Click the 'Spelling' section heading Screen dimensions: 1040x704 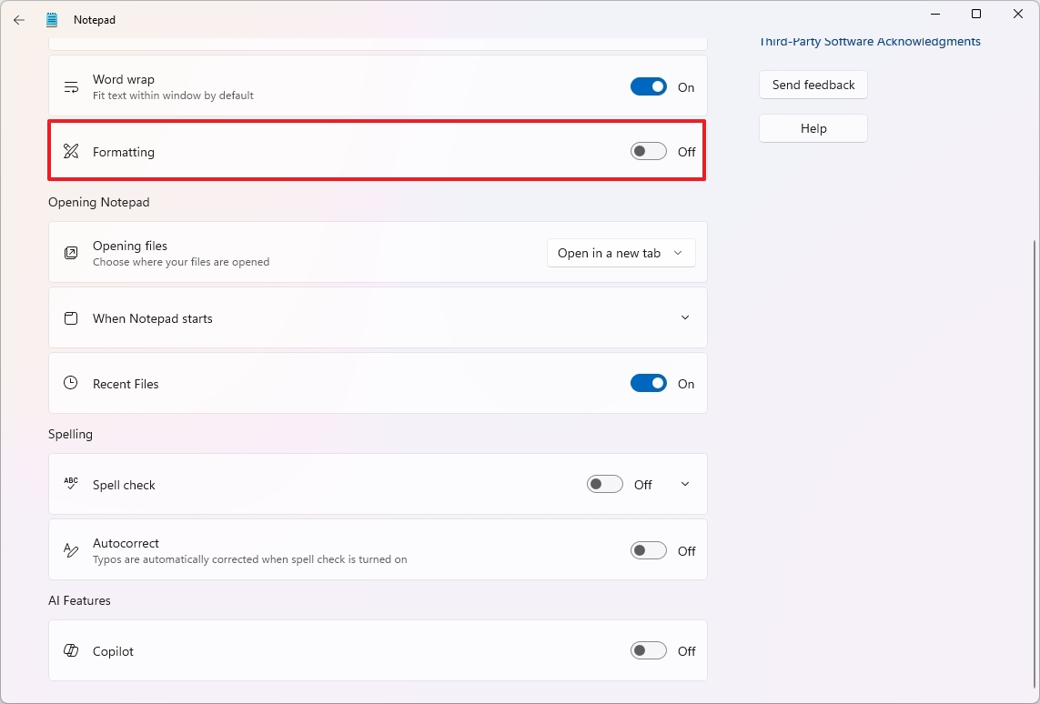(70, 434)
